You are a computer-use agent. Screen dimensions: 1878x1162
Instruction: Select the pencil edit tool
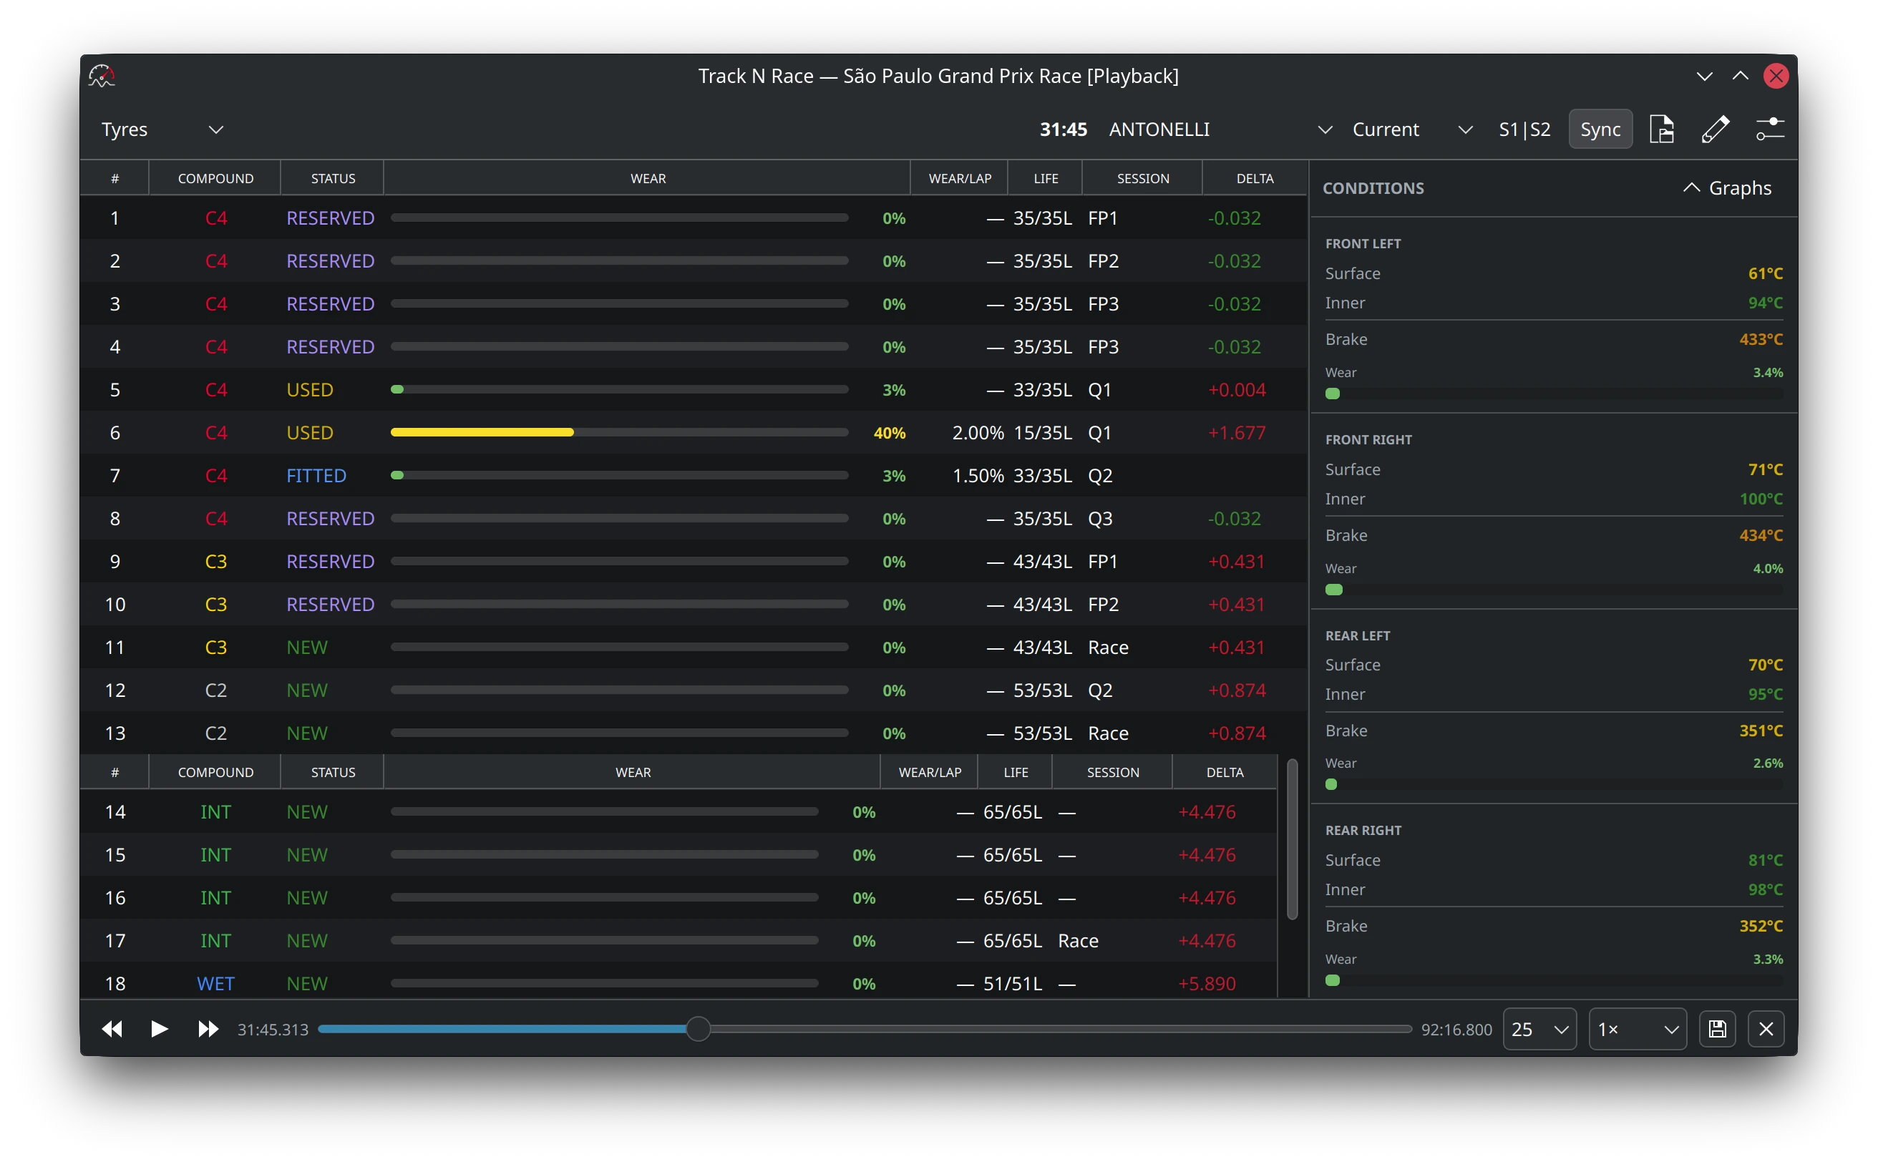pyautogui.click(x=1715, y=129)
